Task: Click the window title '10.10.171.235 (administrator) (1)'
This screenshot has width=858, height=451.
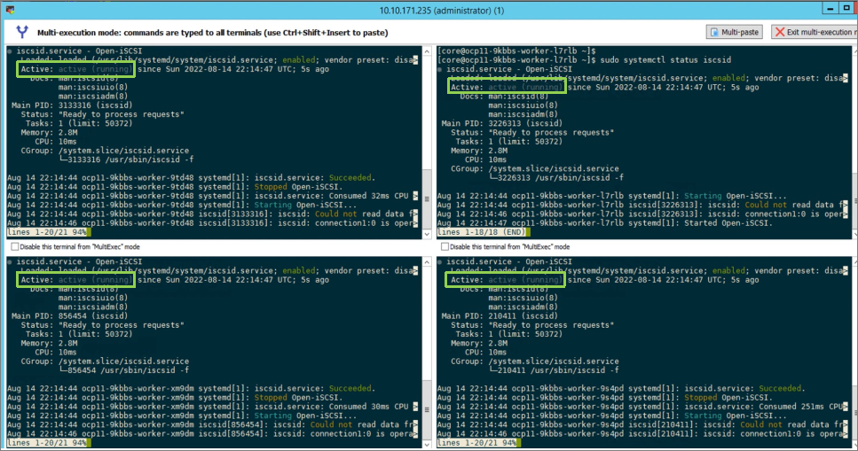Action: pos(442,11)
